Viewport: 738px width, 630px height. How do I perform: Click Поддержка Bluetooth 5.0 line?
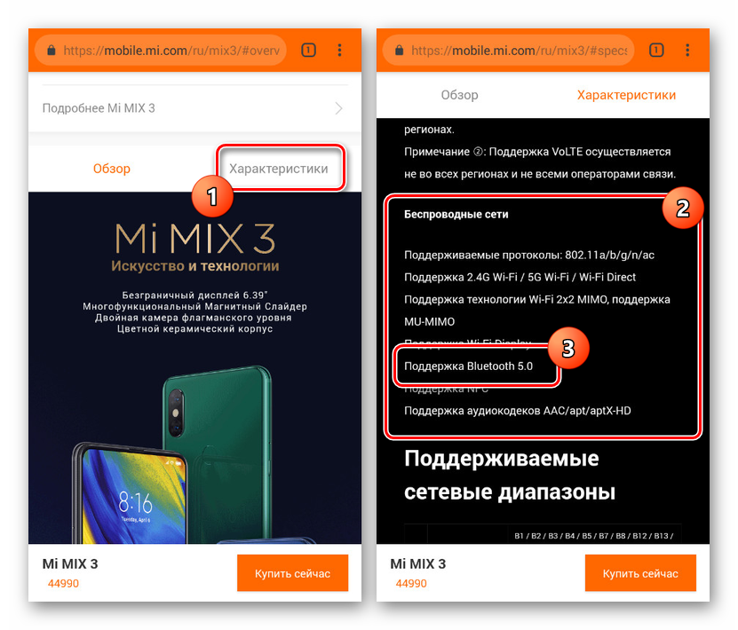[468, 366]
